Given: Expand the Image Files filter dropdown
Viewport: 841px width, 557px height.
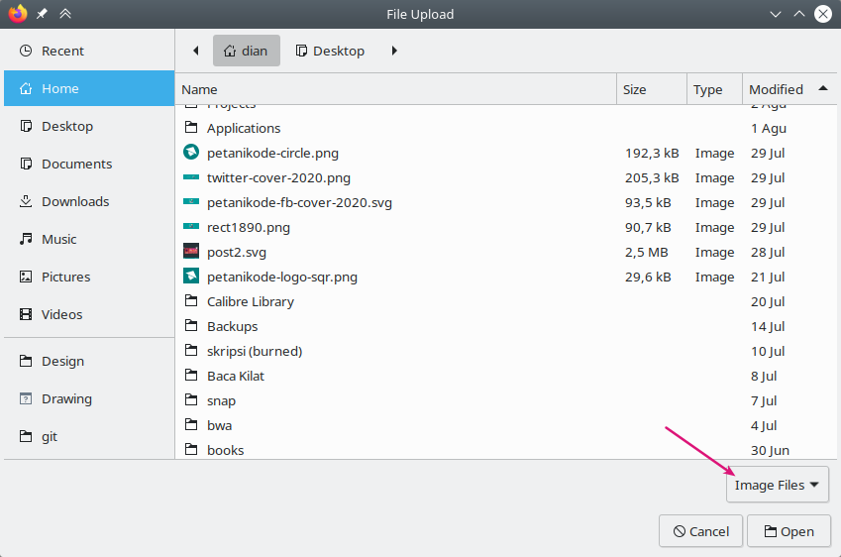Looking at the screenshot, I should click(x=777, y=486).
